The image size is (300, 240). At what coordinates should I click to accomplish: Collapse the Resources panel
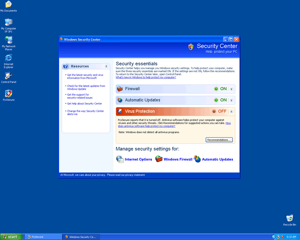coord(106,66)
